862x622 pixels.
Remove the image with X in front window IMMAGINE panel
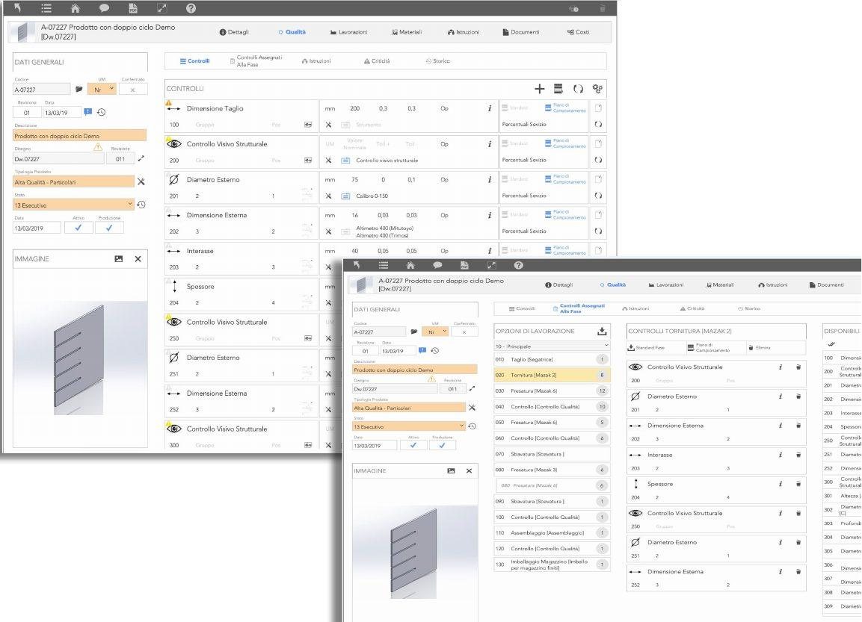tap(469, 470)
